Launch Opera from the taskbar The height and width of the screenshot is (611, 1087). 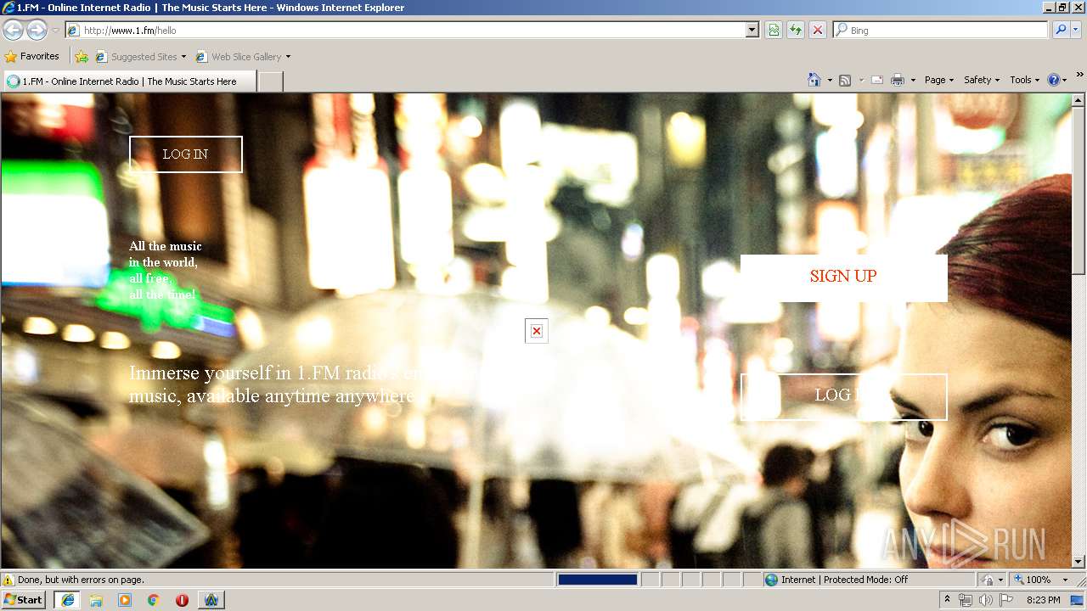tap(182, 600)
